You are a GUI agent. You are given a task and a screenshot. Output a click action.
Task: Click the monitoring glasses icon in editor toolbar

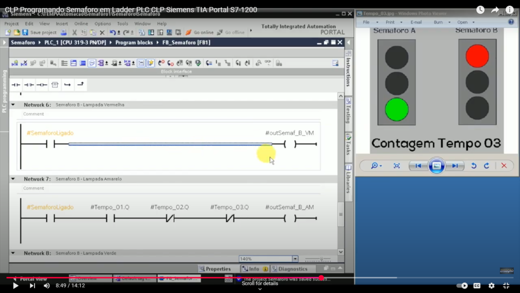pos(268,63)
